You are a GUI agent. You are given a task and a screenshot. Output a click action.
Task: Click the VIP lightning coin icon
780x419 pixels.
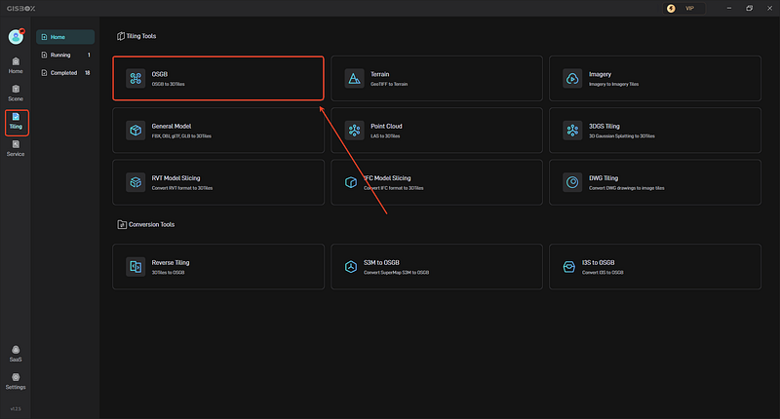671,9
